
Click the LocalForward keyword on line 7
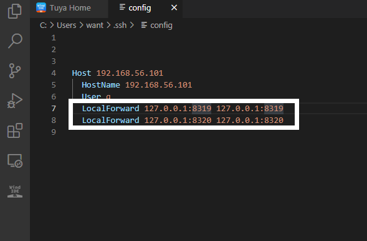(x=110, y=108)
